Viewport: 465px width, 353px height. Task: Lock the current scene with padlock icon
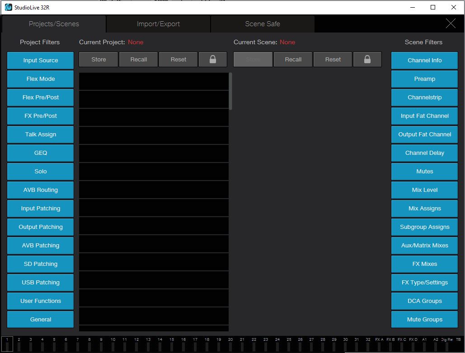point(367,59)
